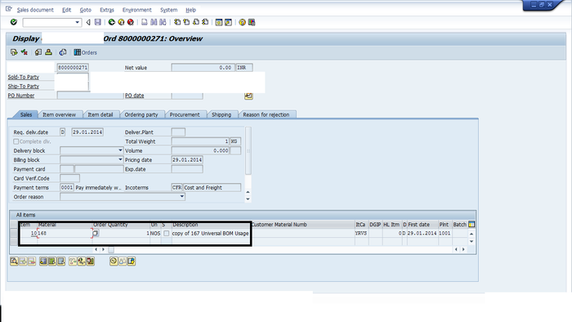Click the header partner person icon

point(48,52)
